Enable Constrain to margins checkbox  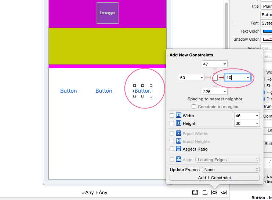pos(194,107)
